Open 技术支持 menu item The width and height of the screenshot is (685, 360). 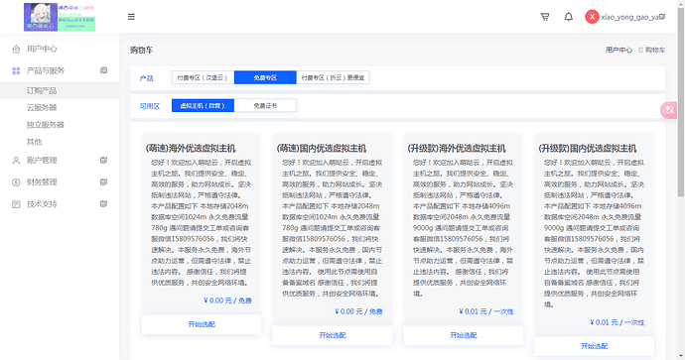(x=42, y=203)
